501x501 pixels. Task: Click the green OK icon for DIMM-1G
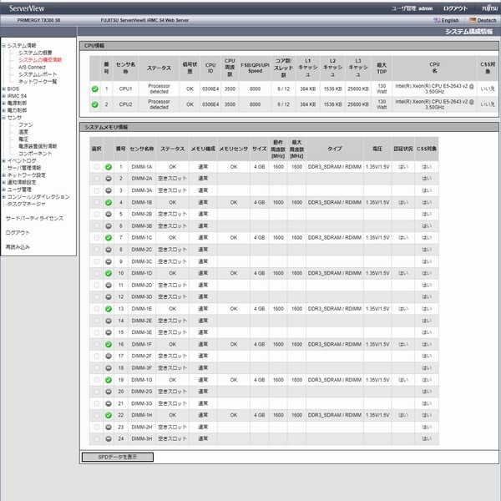click(109, 380)
